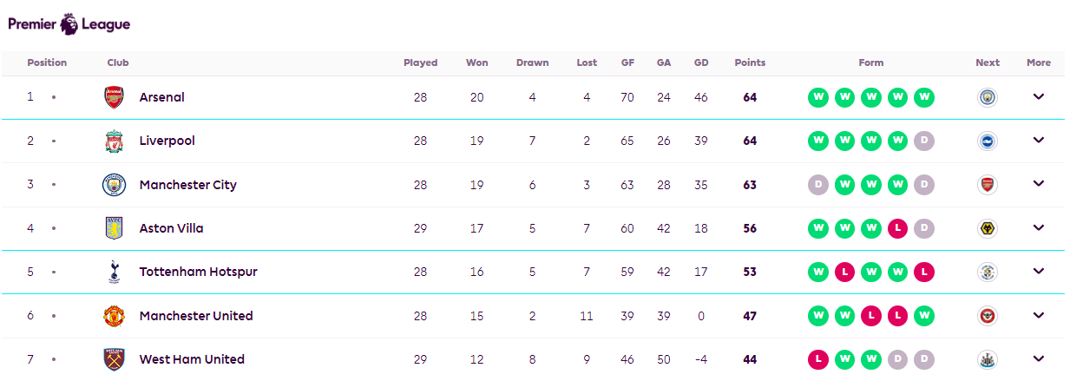Click the West Ham United club crest
This screenshot has height=381, width=1070.
coord(114,359)
